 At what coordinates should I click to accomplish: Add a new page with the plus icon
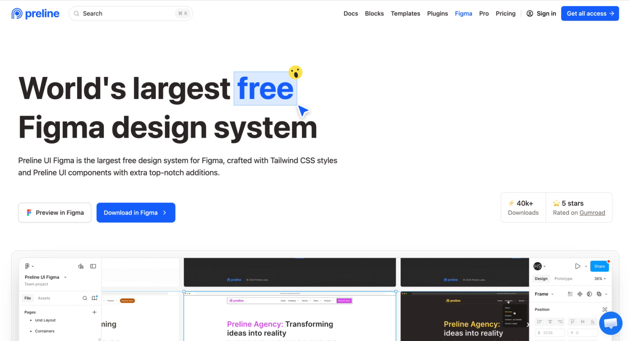(94, 312)
